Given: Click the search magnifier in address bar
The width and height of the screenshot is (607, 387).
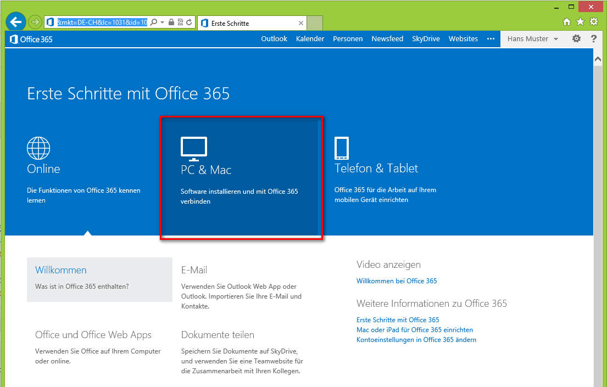Looking at the screenshot, I should click(154, 22).
